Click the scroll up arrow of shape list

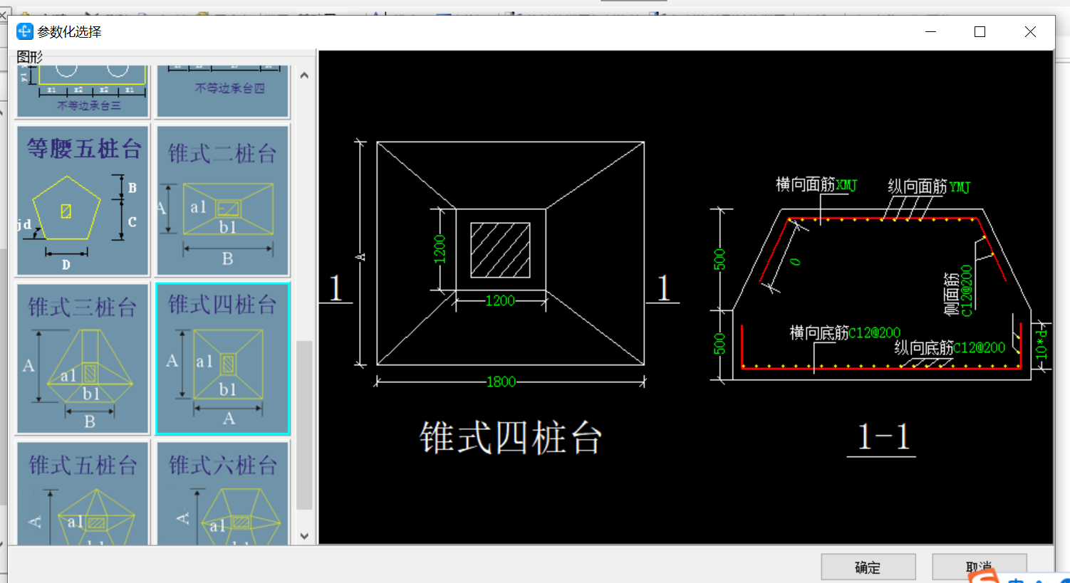(x=304, y=75)
